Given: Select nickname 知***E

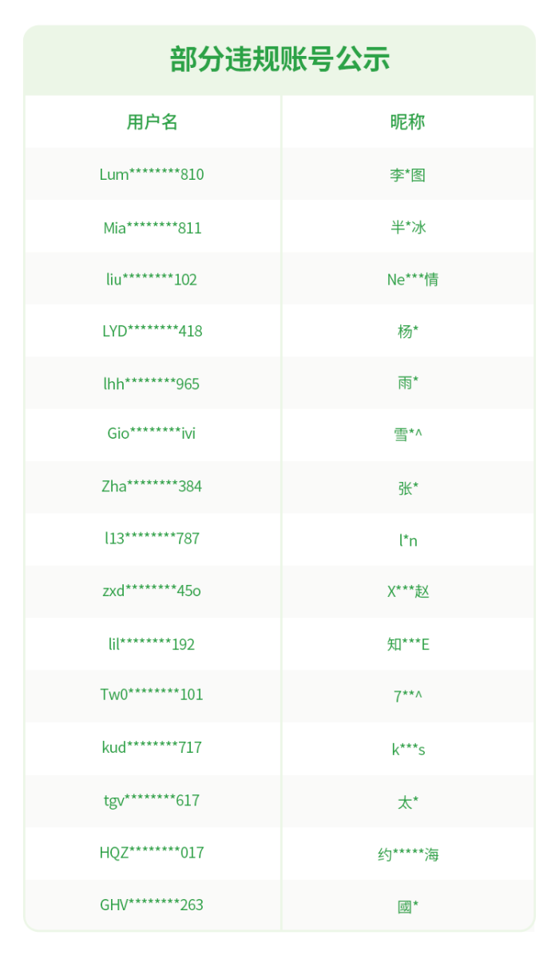Looking at the screenshot, I should pyautogui.click(x=408, y=644).
